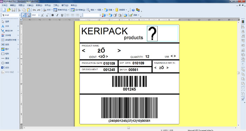Select the rich text box tool
The height and width of the screenshot is (131, 246).
9,40
